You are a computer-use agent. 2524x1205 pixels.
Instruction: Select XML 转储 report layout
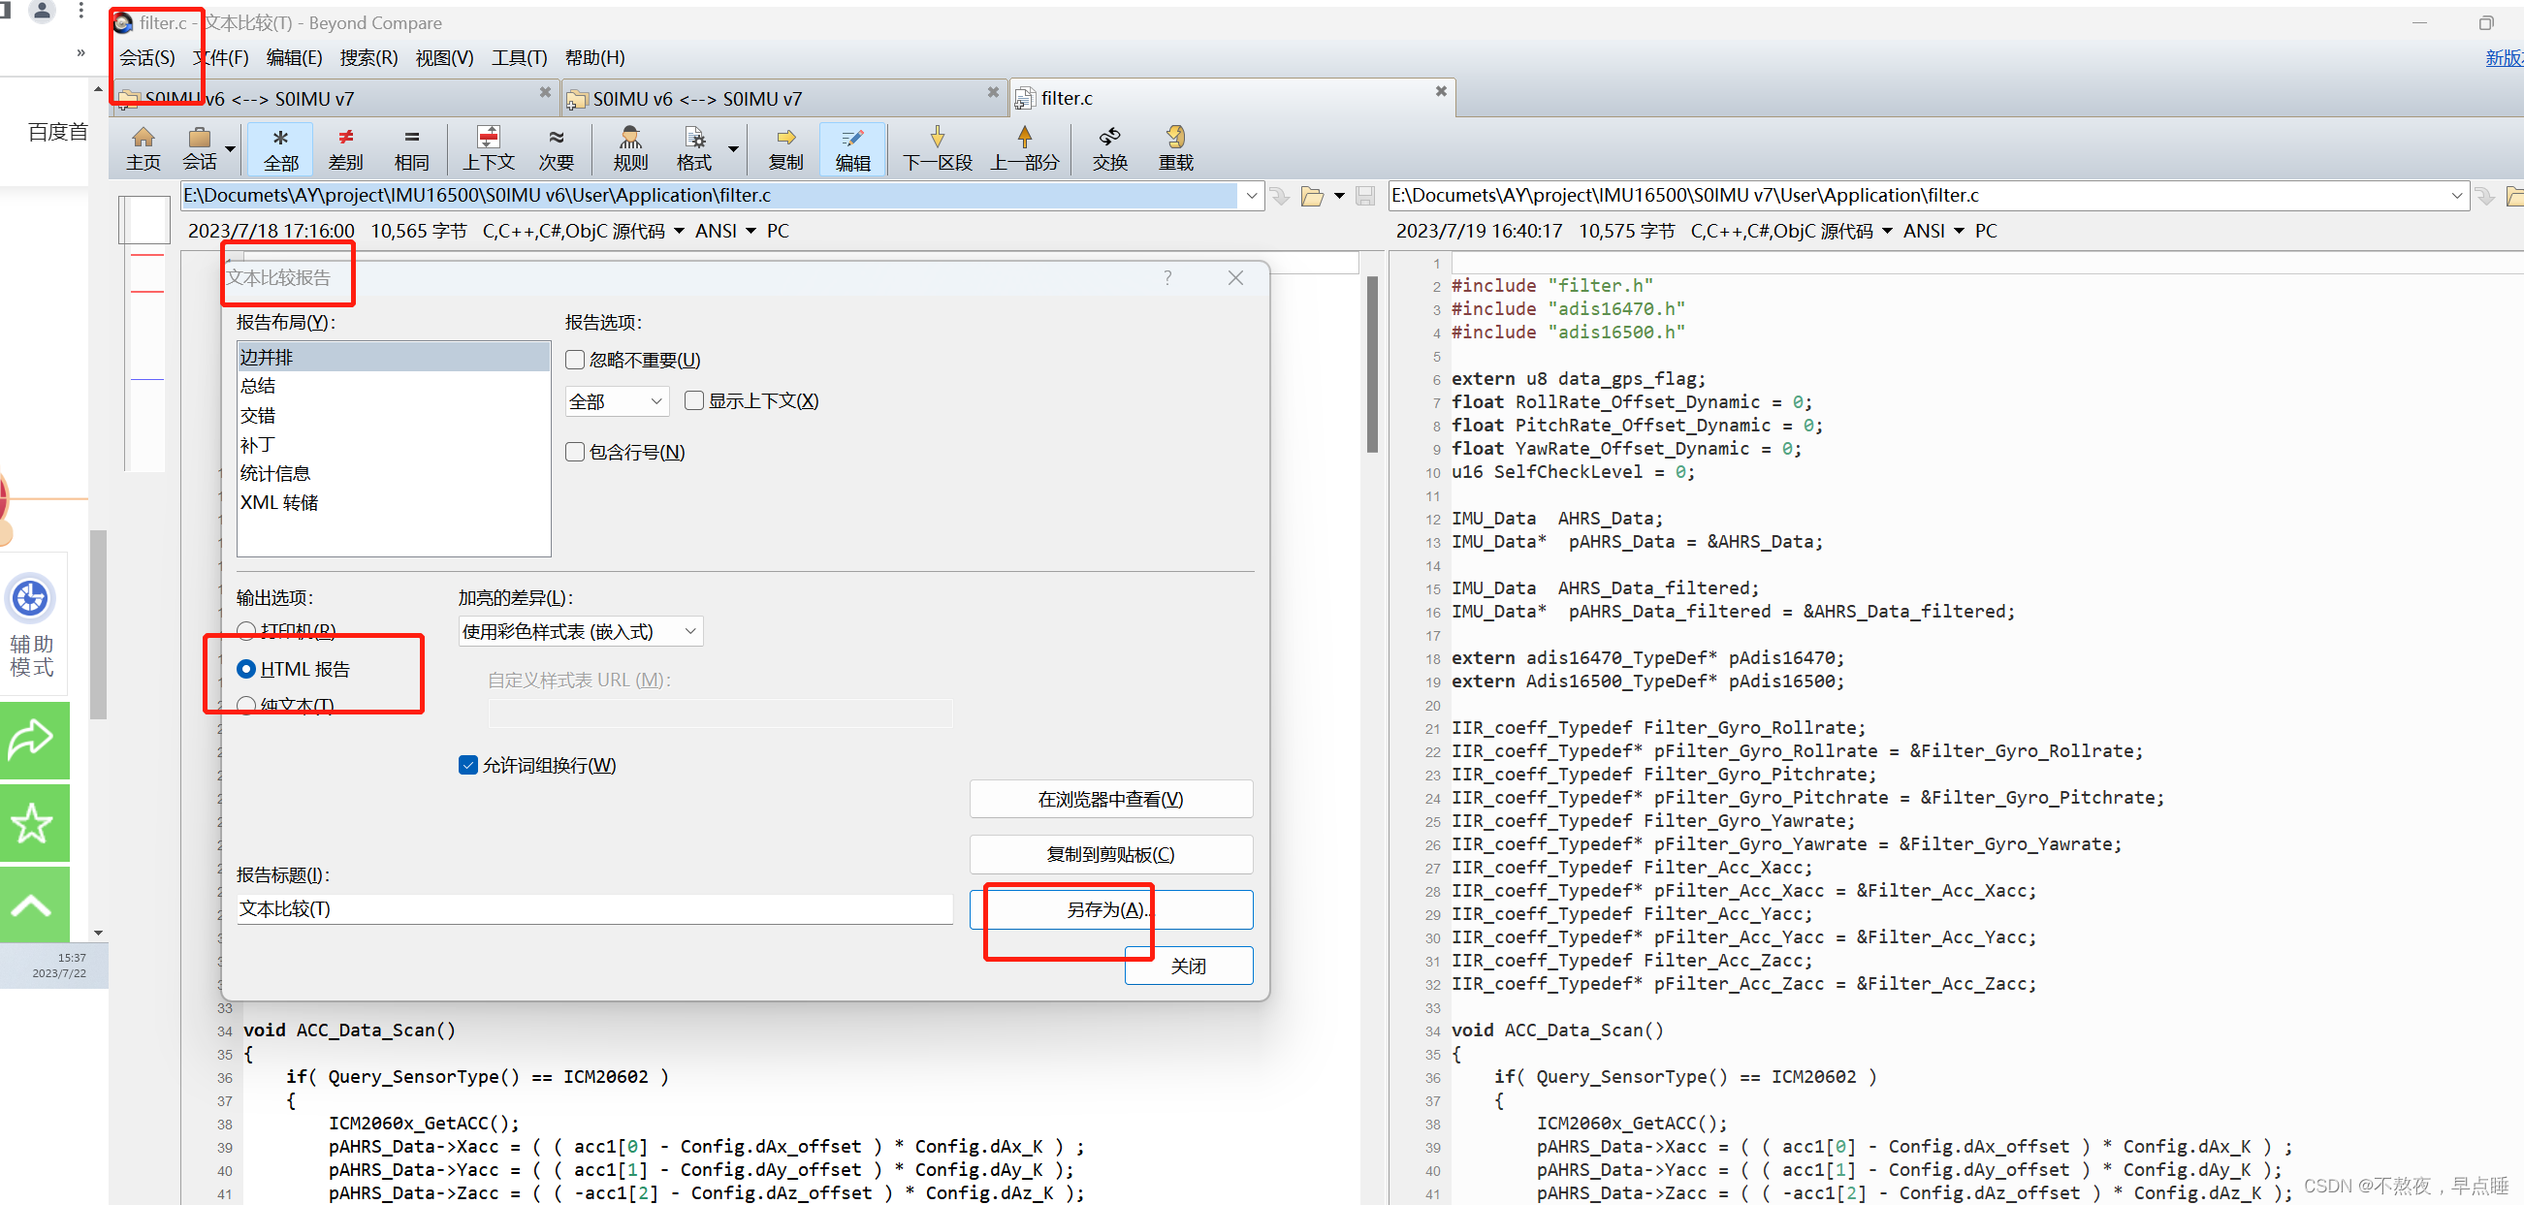pyautogui.click(x=393, y=502)
